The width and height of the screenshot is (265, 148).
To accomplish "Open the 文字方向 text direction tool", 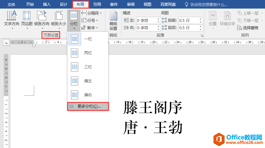I will pyautogui.click(x=11, y=20).
